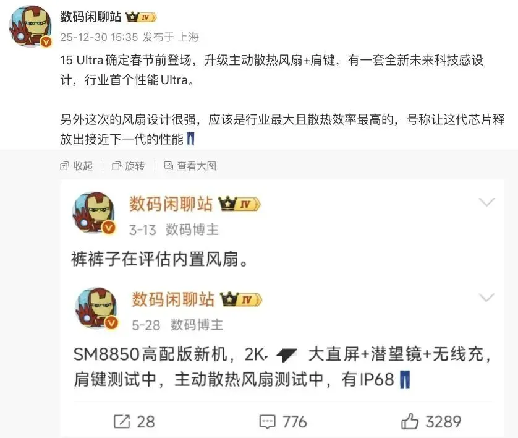Open the avatar of the 3-13 post
Image resolution: width=518 pixels, height=438 pixels.
[95, 213]
